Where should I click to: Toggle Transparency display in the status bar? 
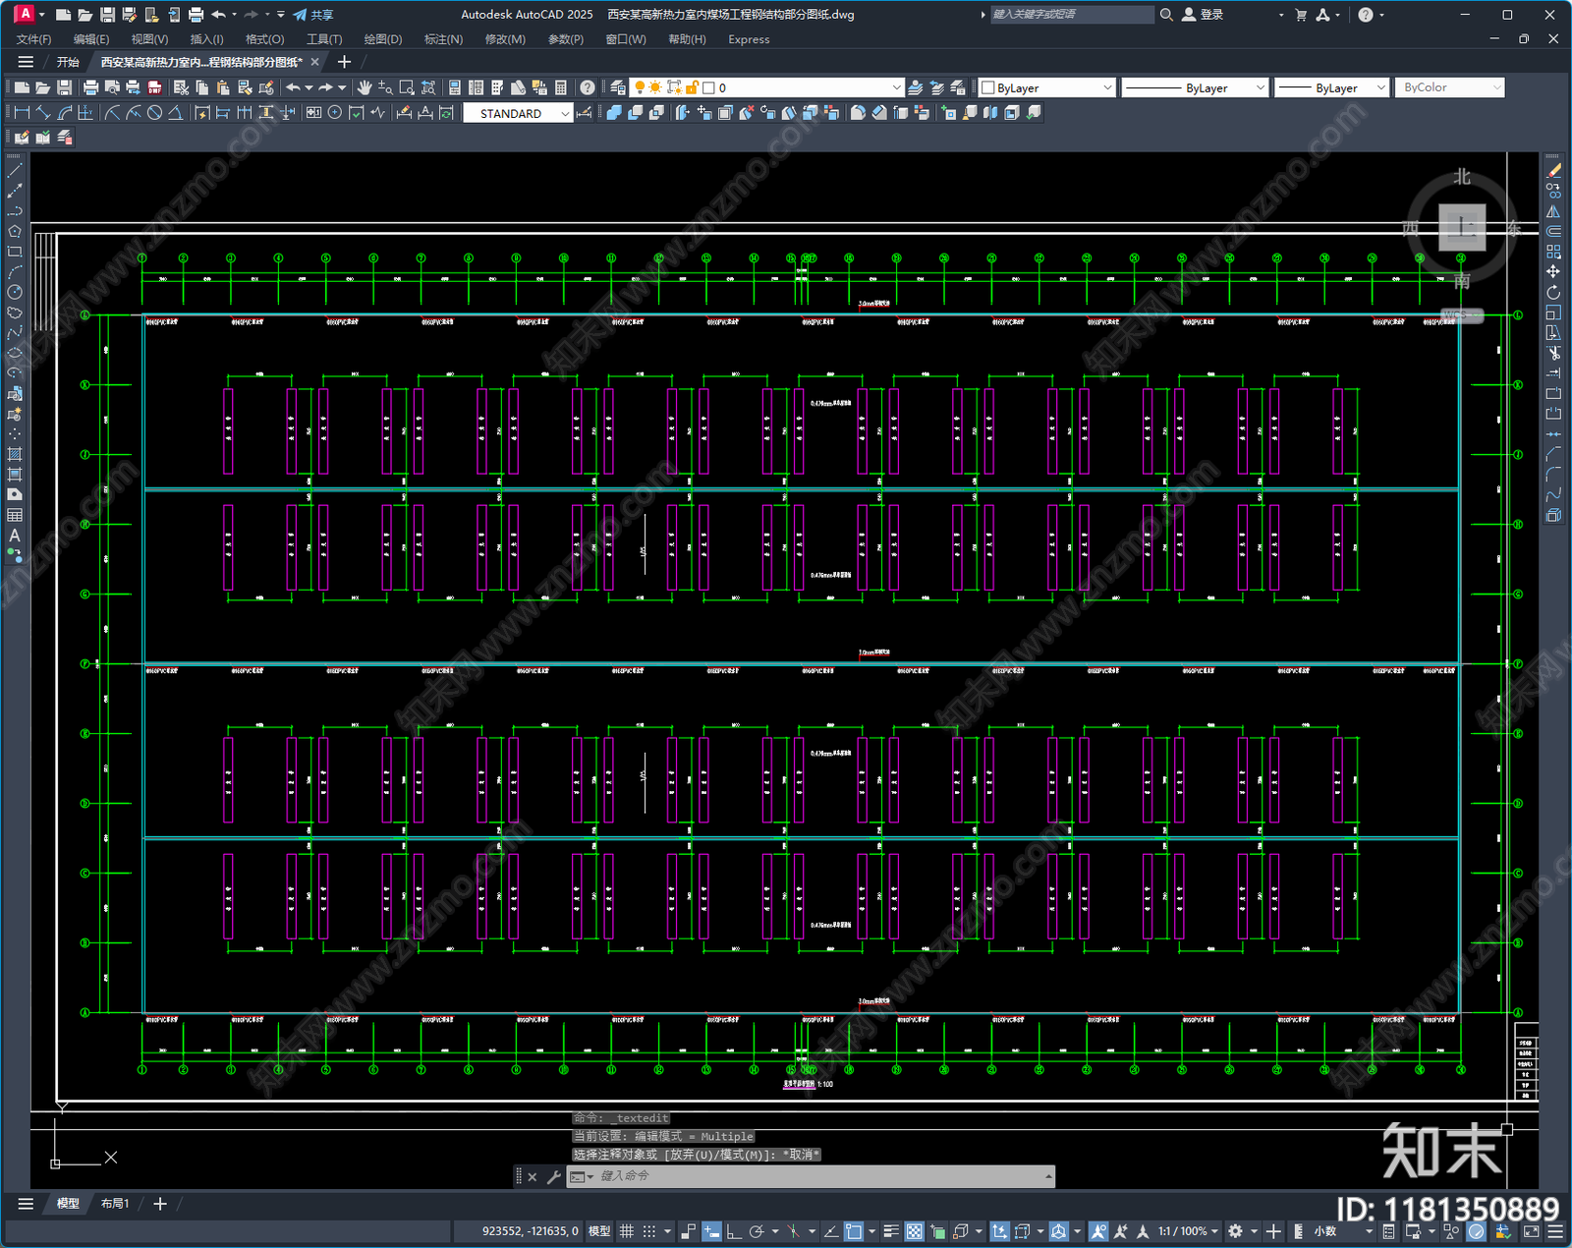coord(915,1231)
